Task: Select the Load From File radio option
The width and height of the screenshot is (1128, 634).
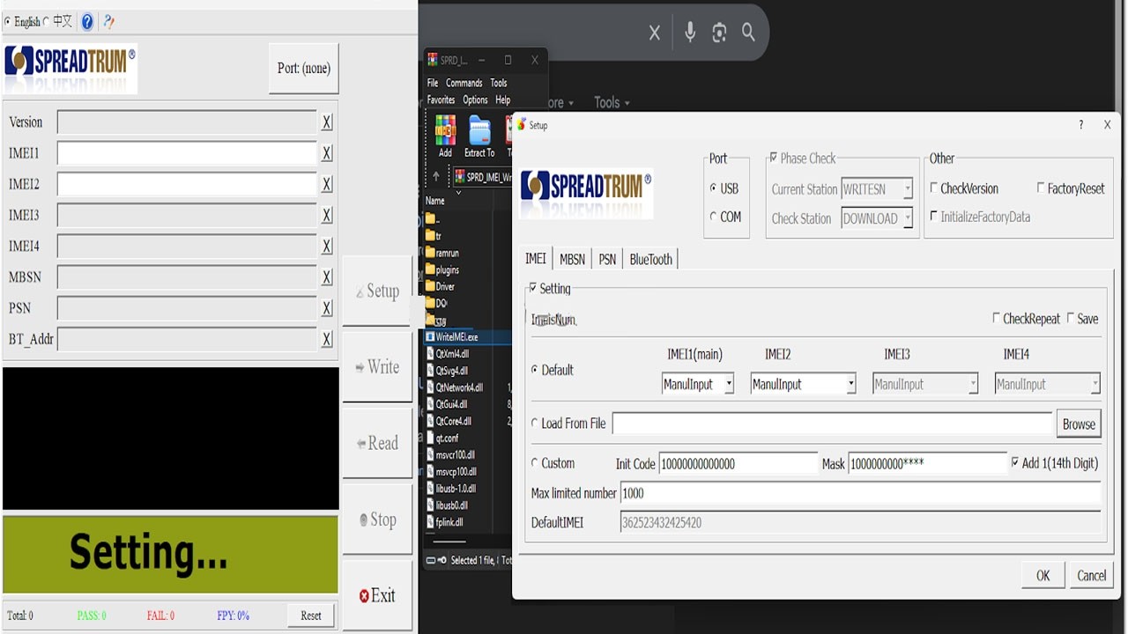Action: pyautogui.click(x=535, y=424)
